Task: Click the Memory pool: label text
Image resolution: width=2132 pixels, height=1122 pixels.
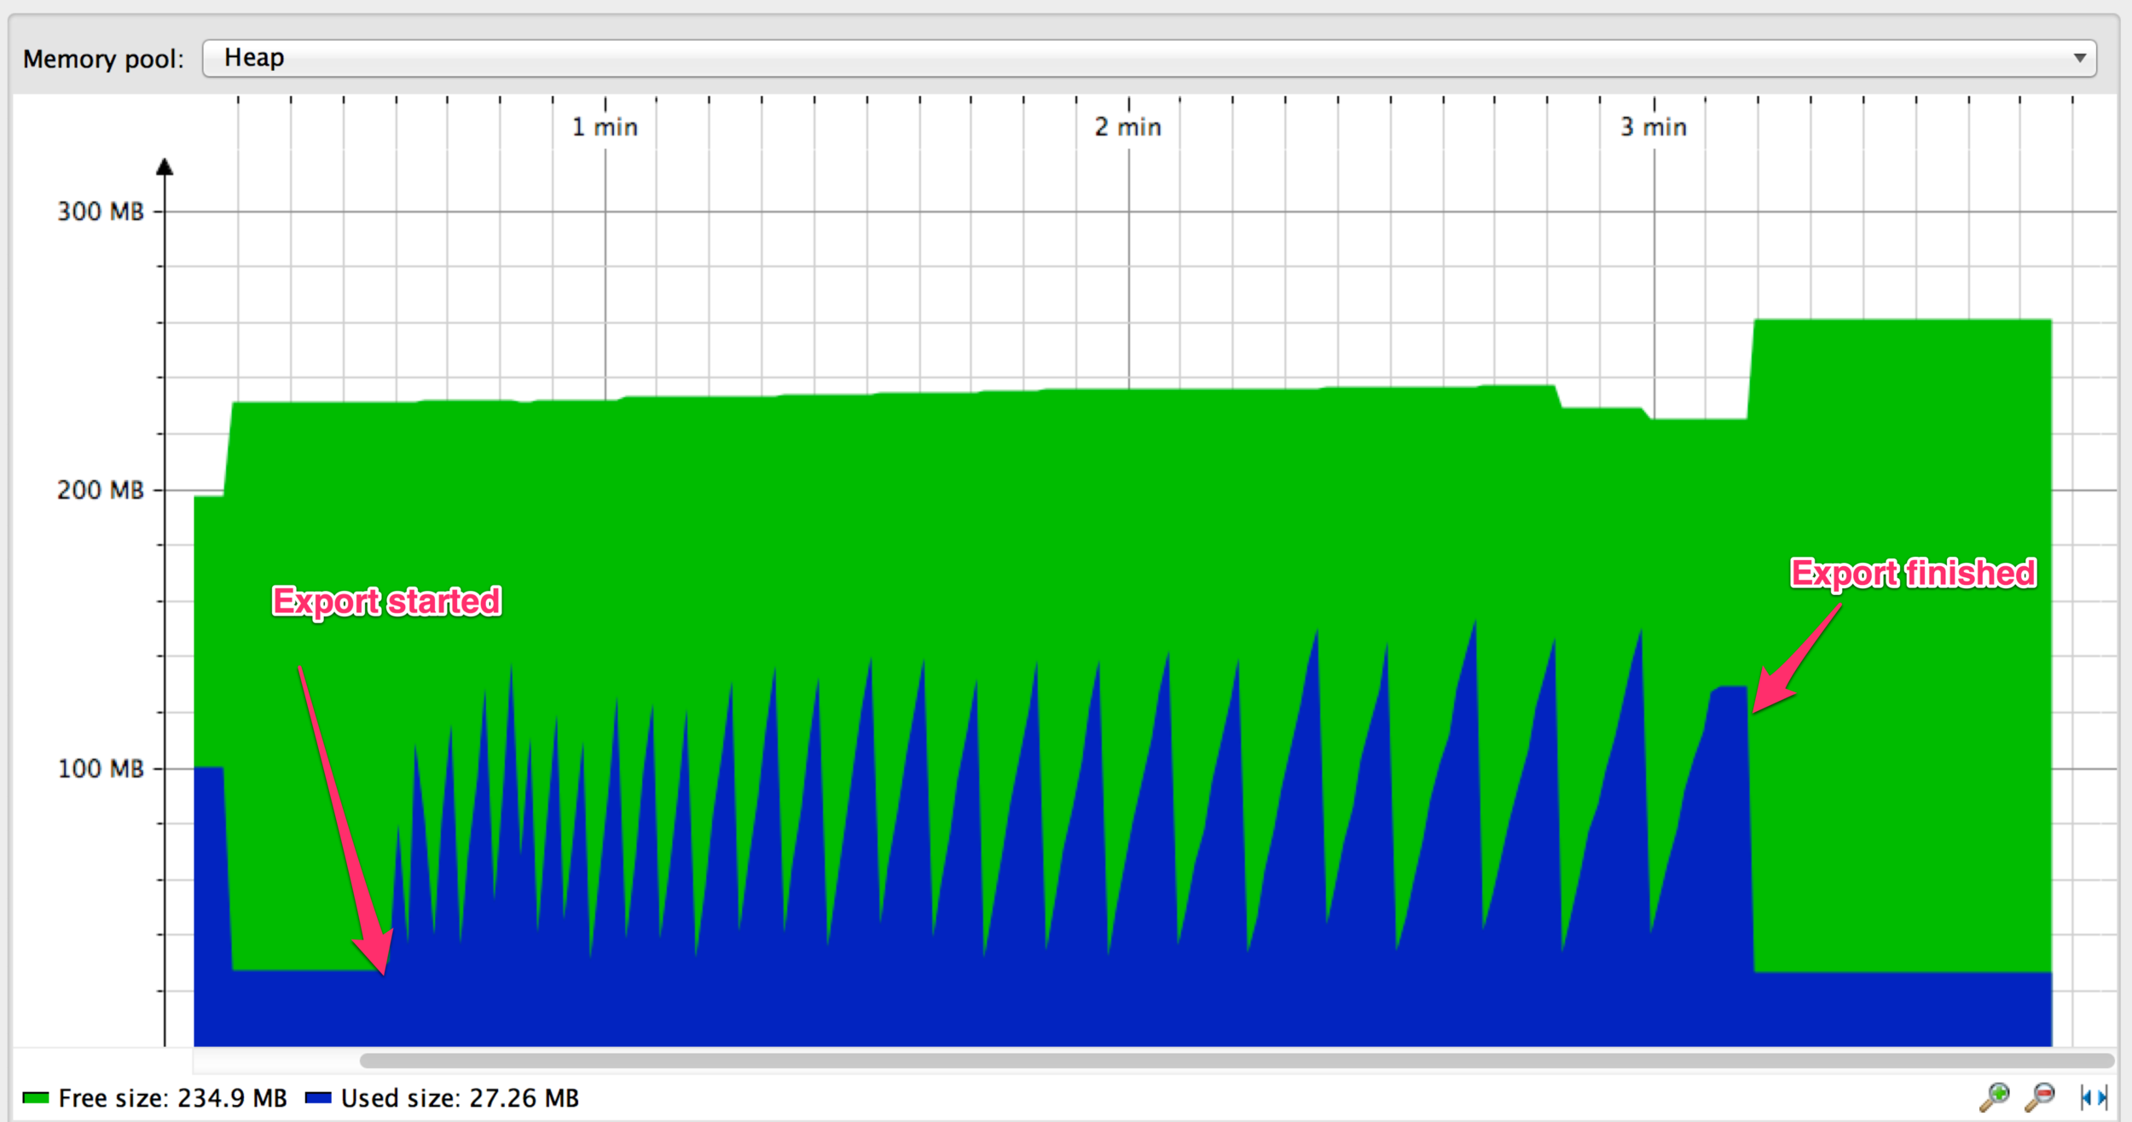Action: click(103, 59)
